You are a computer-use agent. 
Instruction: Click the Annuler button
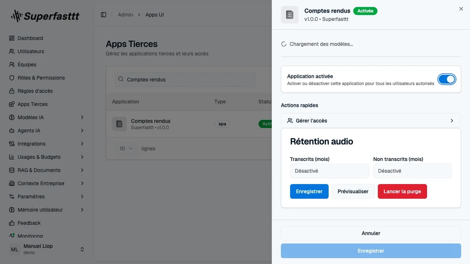(x=371, y=233)
